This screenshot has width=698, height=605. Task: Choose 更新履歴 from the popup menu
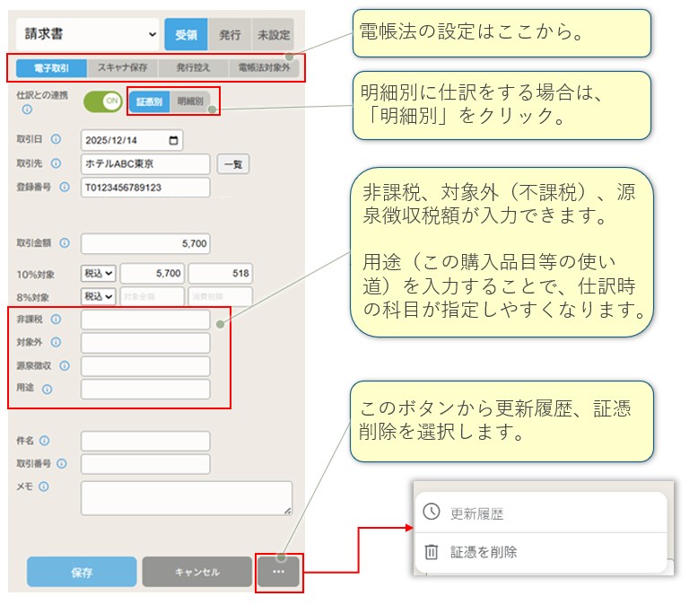coord(541,513)
